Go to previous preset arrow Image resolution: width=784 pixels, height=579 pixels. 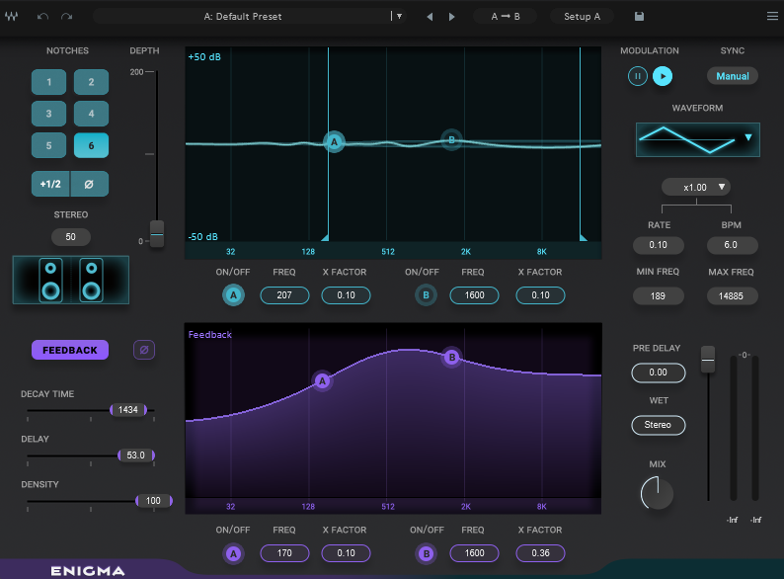430,17
